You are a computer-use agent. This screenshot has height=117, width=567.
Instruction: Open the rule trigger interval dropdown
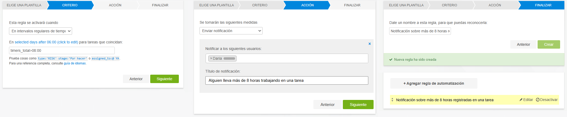click(41, 31)
